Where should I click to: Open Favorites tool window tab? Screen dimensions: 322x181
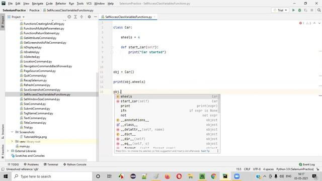3,151
